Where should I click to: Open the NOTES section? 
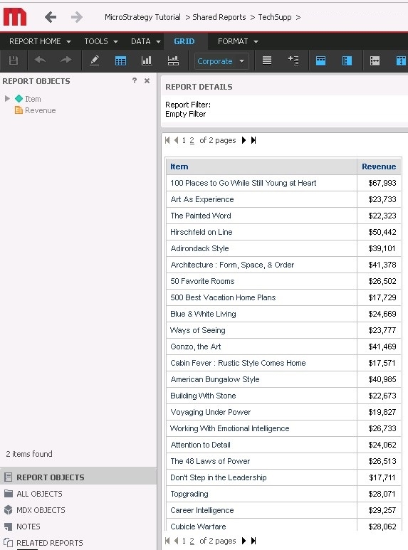78,527
